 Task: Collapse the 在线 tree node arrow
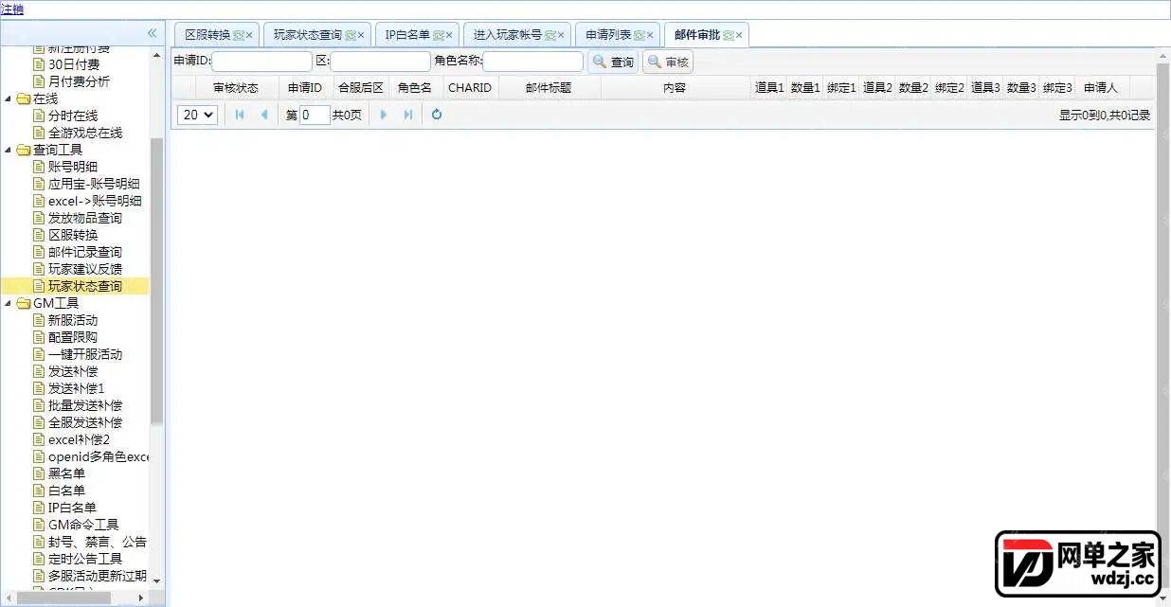9,98
